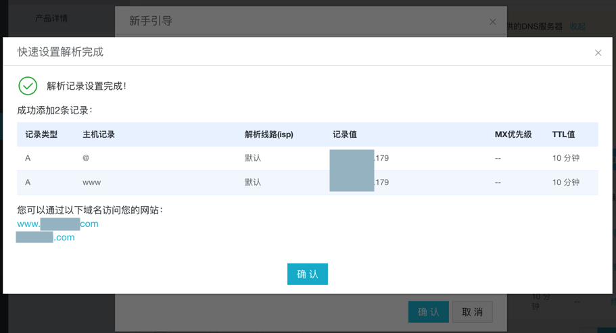
Task: Click the green success checkmark icon
Action: click(x=28, y=86)
